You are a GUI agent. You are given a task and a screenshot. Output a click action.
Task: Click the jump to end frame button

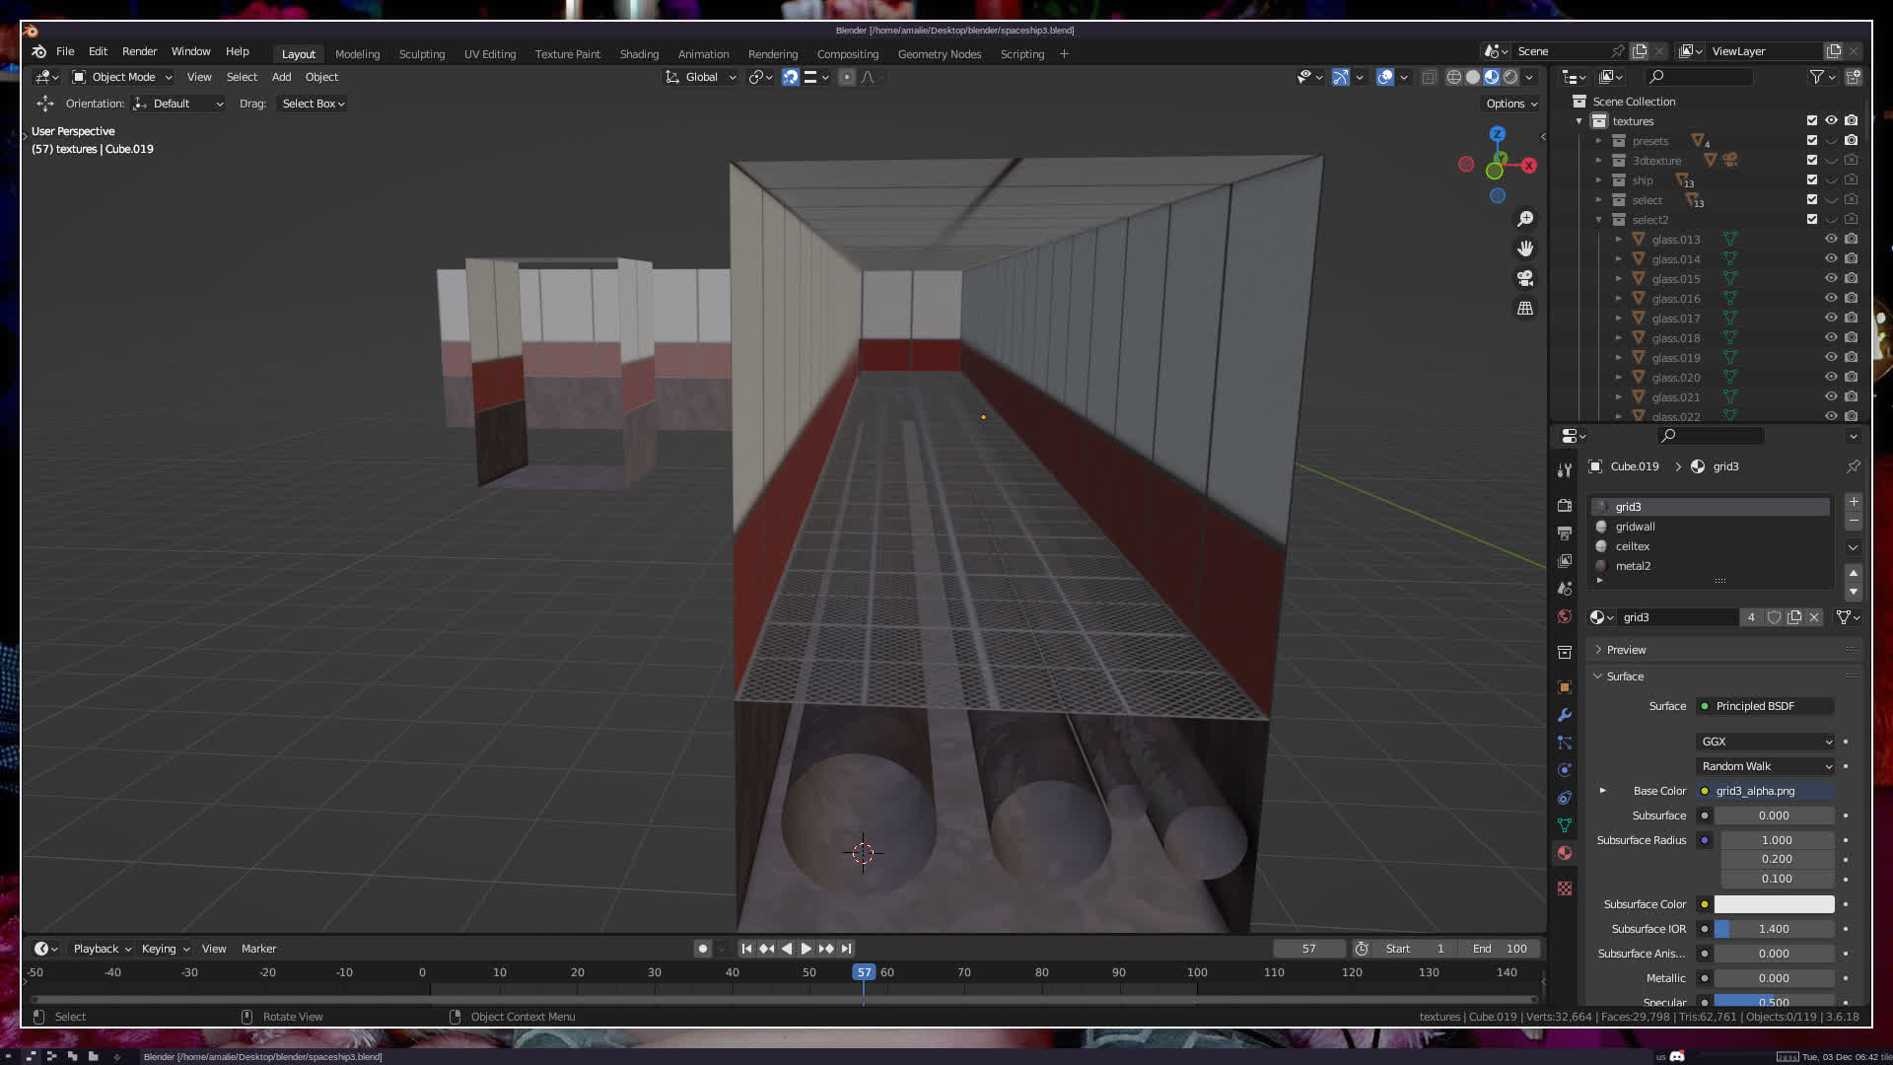coord(847,949)
